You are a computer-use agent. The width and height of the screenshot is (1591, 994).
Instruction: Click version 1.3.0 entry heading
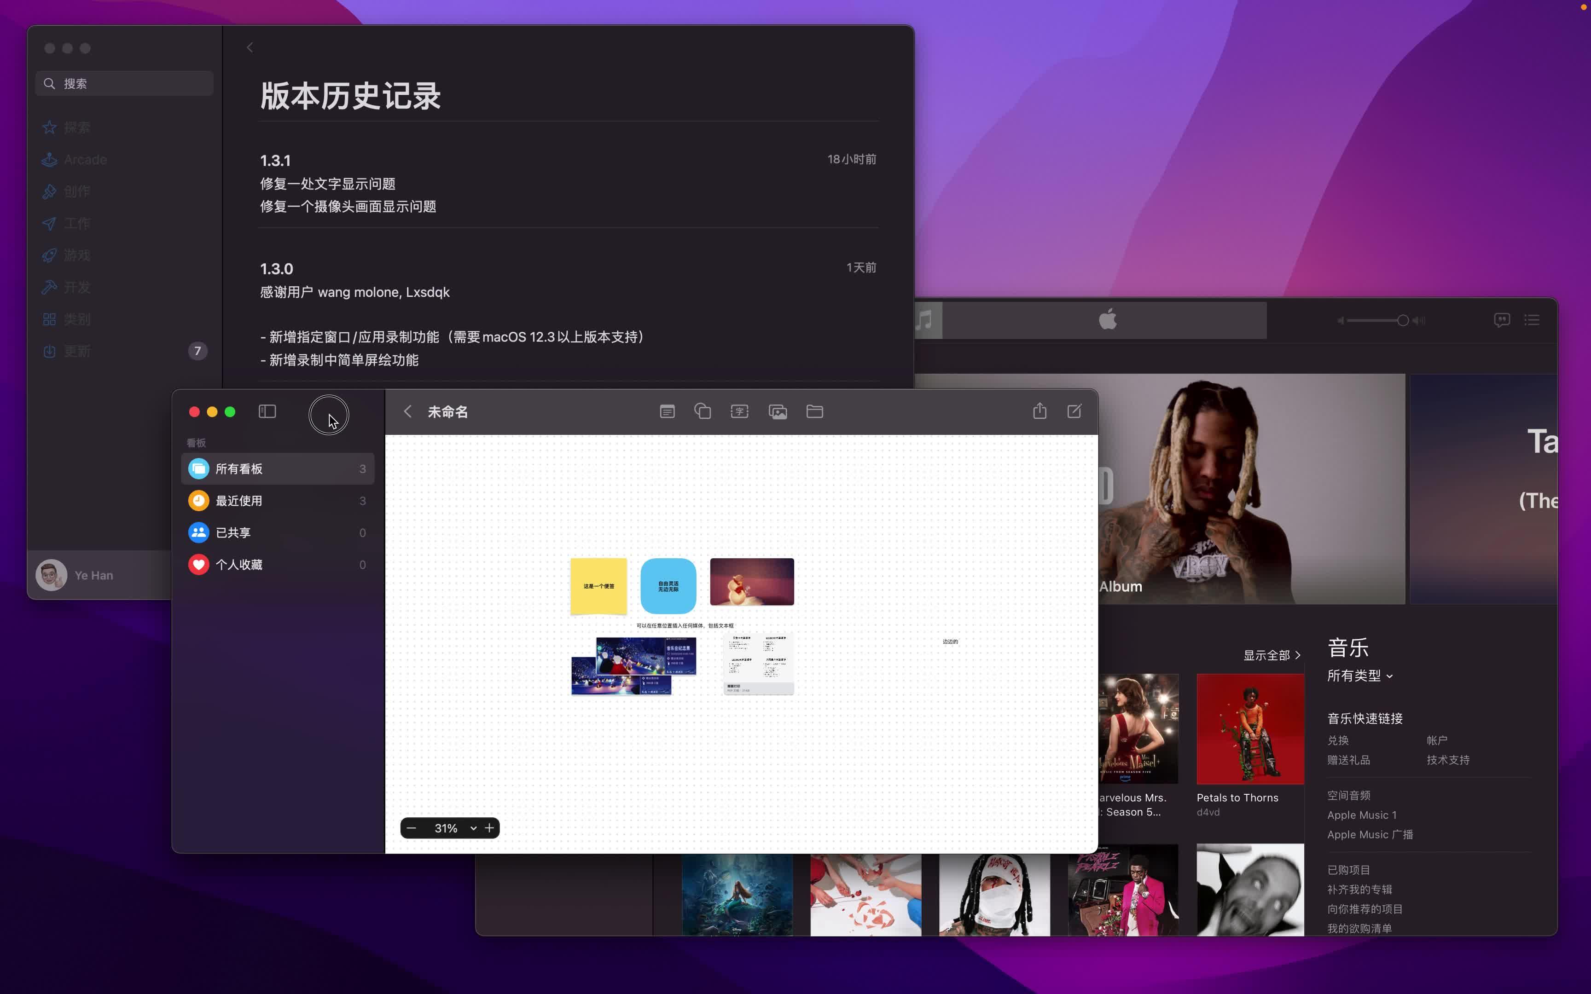pyautogui.click(x=277, y=269)
